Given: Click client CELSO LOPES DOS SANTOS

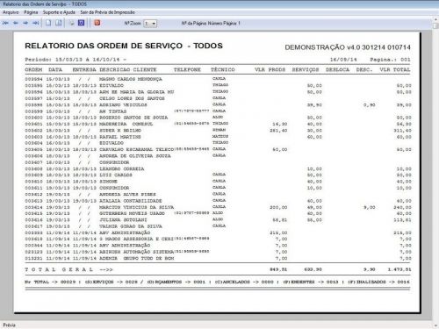Looking at the screenshot, I should point(132,98).
